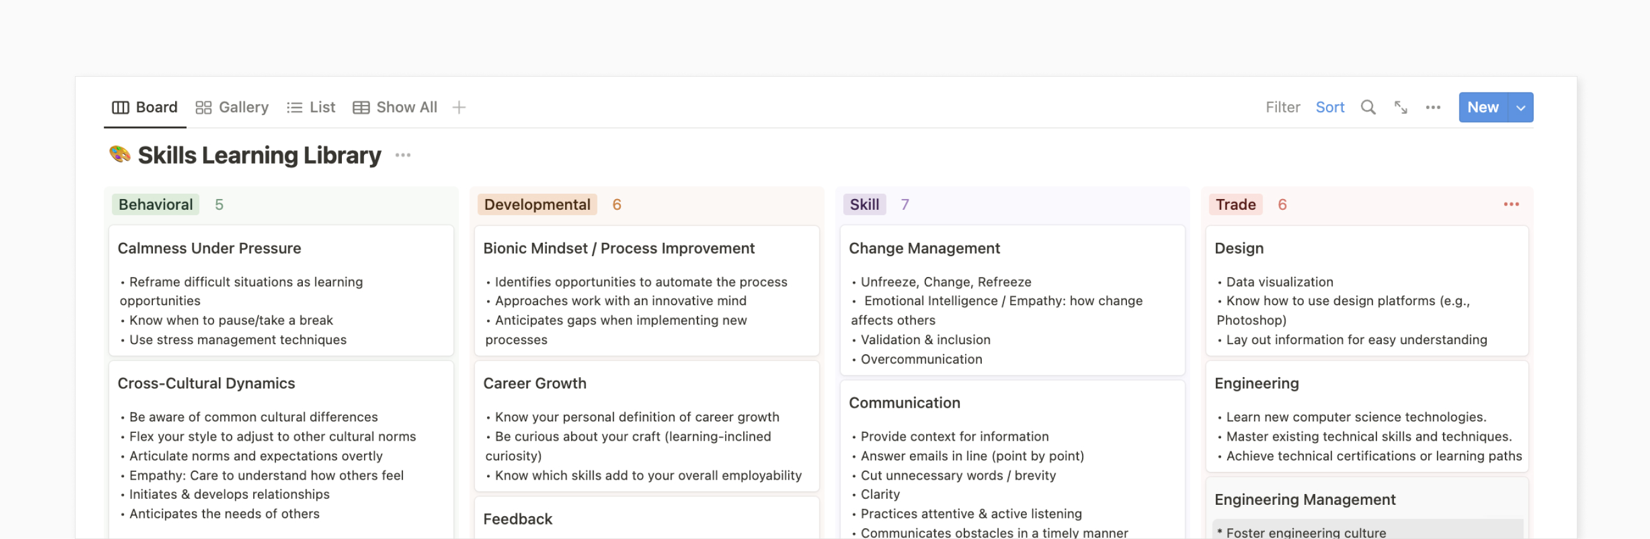Switch to the List view tab

click(311, 107)
